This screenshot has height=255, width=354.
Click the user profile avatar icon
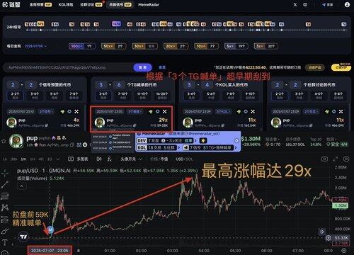[347, 4]
